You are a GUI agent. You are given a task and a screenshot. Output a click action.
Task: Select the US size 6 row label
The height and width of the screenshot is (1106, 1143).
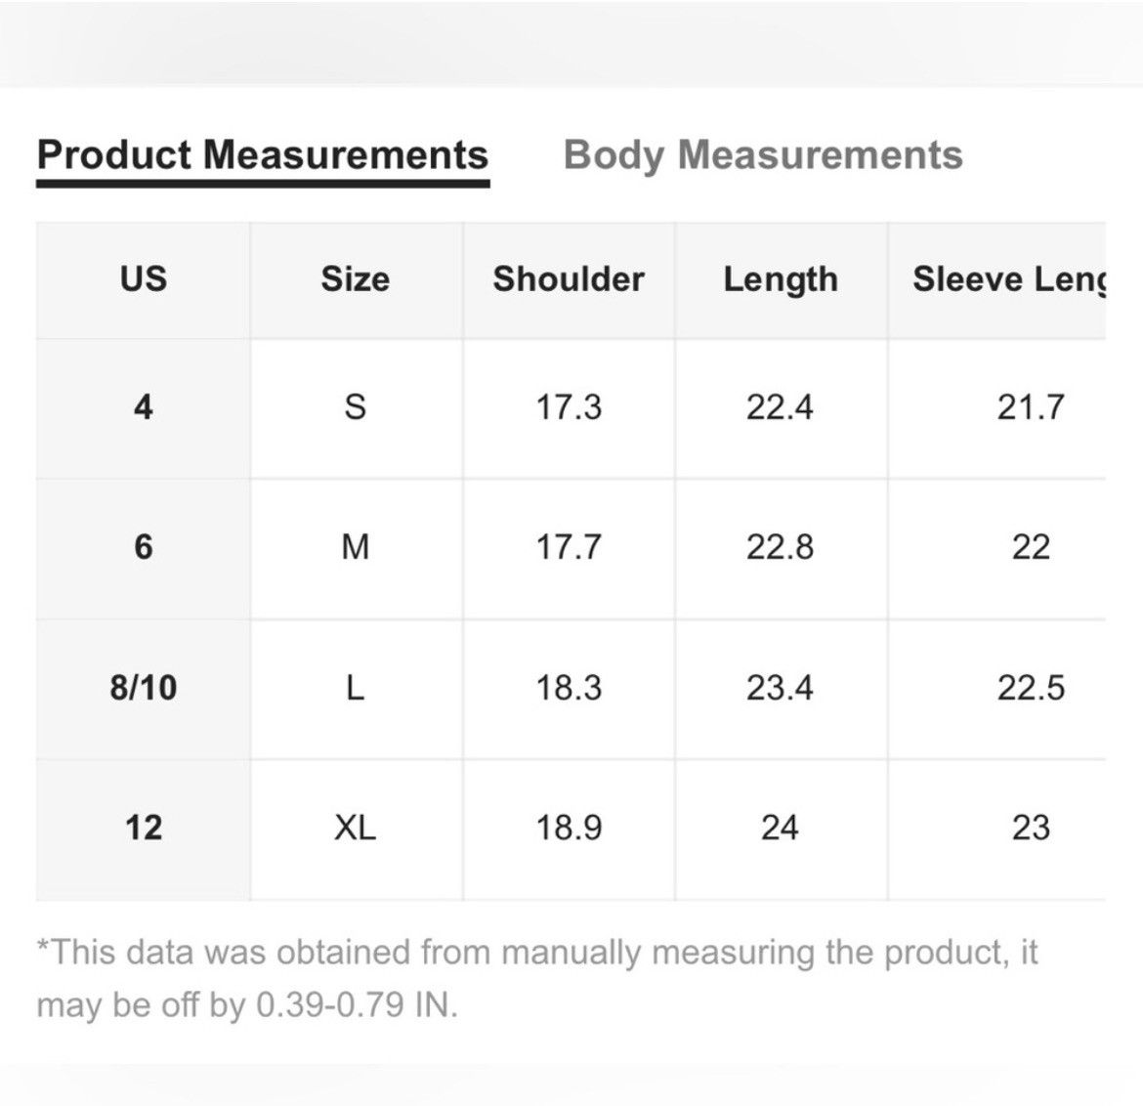point(144,547)
